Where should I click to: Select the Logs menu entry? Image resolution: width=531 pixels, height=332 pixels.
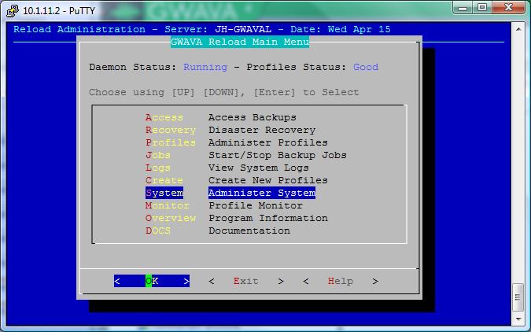tap(158, 168)
